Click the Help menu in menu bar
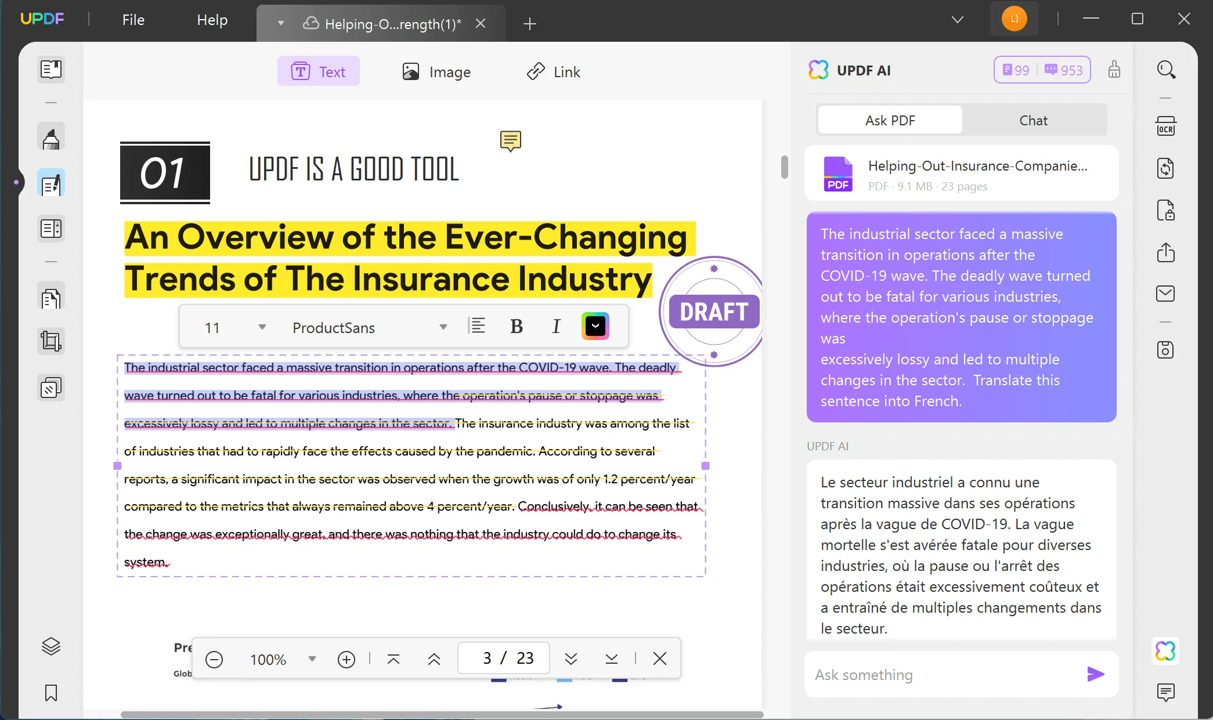This screenshot has height=720, width=1213. click(212, 19)
